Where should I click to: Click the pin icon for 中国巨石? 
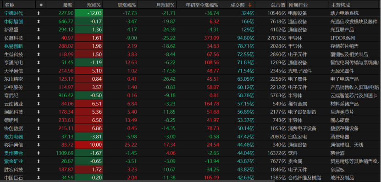point(39,177)
